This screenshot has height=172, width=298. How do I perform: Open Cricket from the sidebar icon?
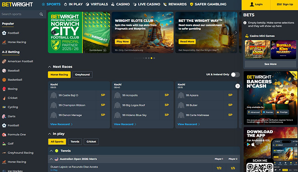click(4, 98)
